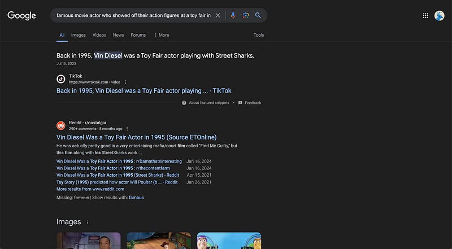Open About featured snippets info
Viewport: 452px width, 249px height.
pos(206,103)
